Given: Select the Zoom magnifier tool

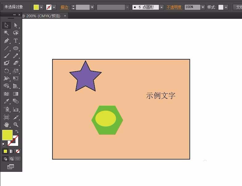Looking at the screenshot, I should (16, 125).
